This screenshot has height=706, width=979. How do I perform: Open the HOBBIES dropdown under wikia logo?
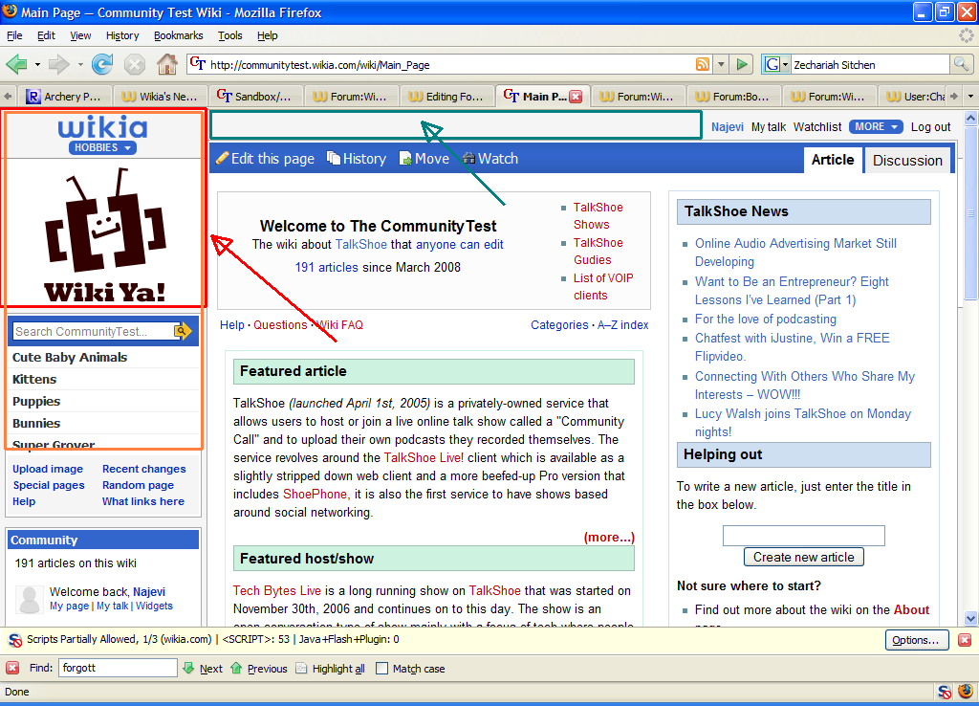pos(102,147)
